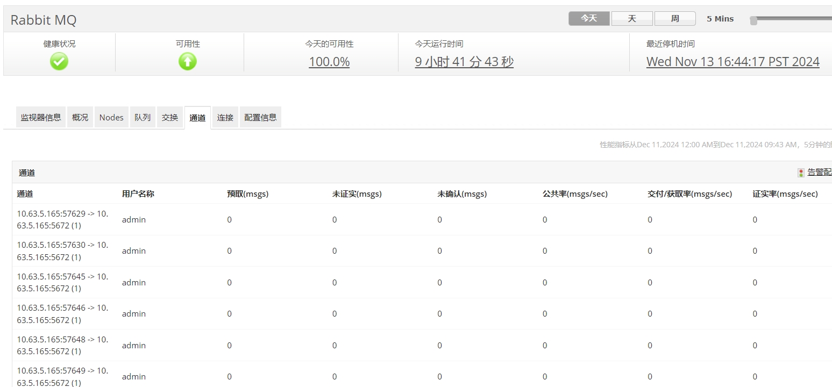Open the Wed Nov 13 downtime link

[x=733, y=62]
